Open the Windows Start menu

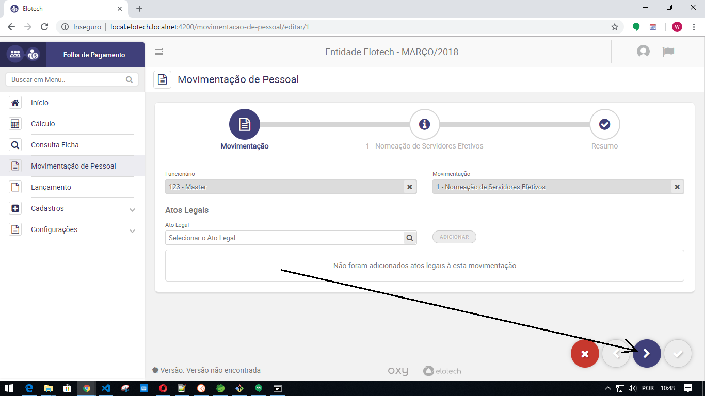9,388
